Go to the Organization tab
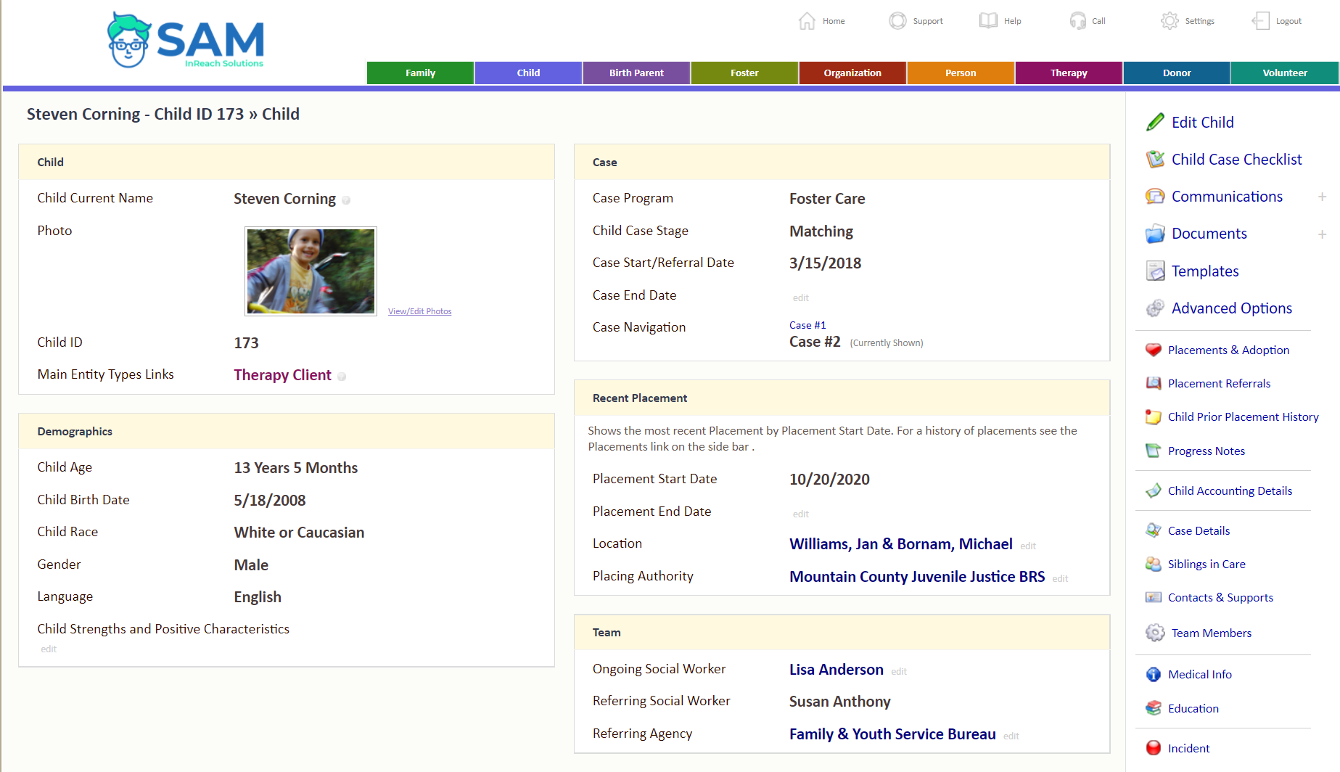The height and width of the screenshot is (772, 1340). pos(852,73)
